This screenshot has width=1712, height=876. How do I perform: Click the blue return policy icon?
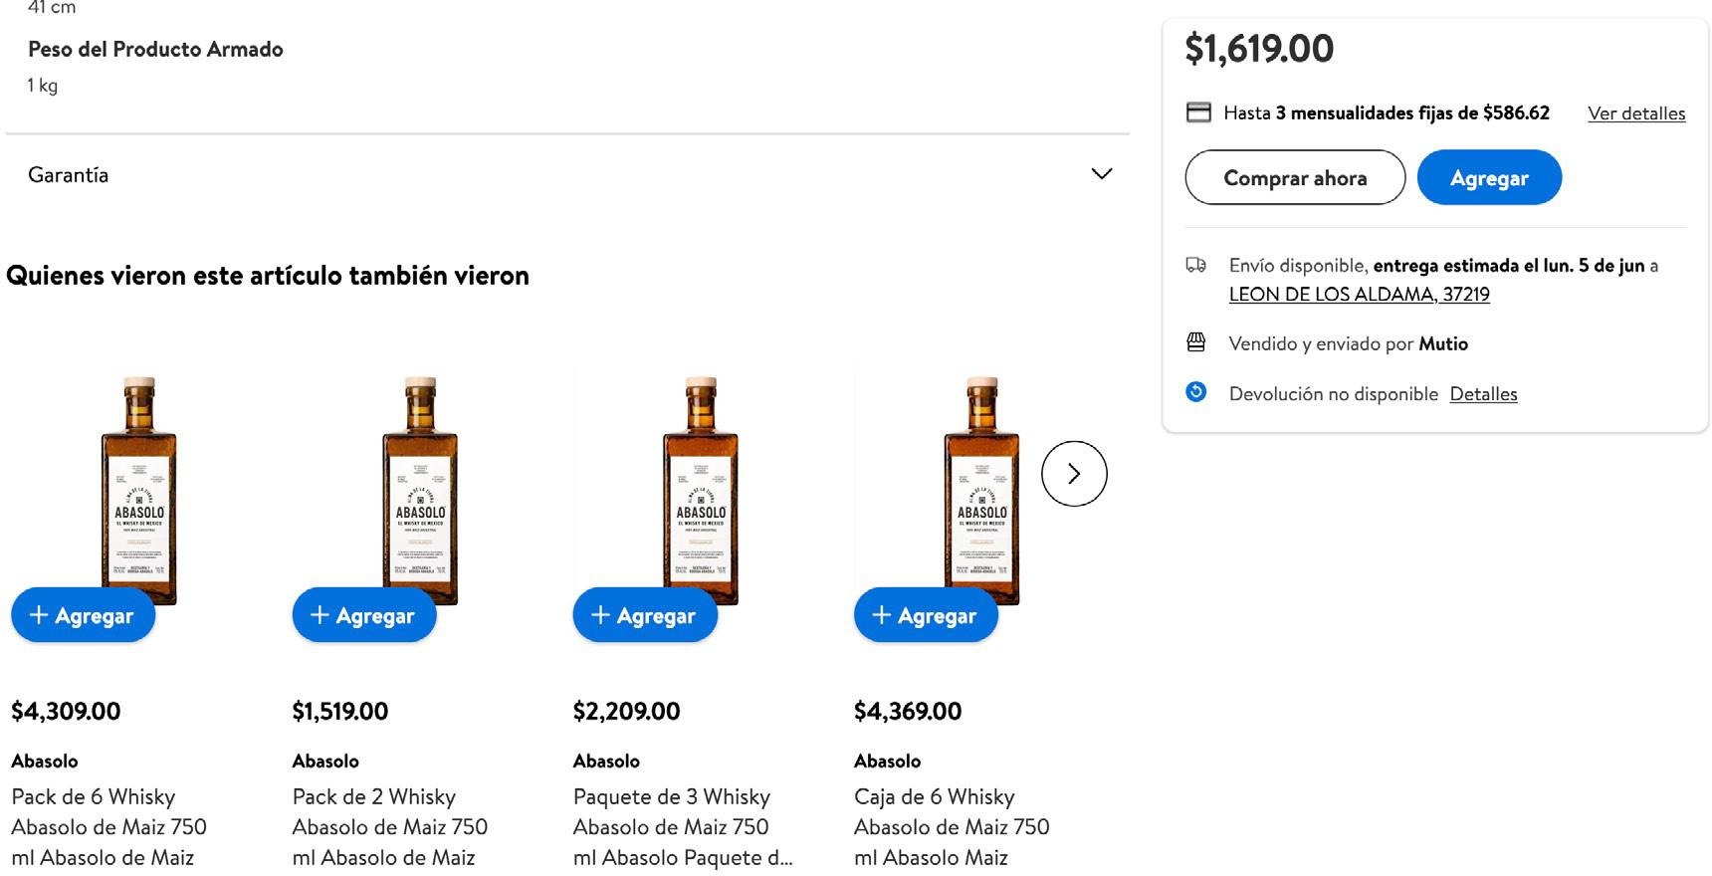[1196, 392]
